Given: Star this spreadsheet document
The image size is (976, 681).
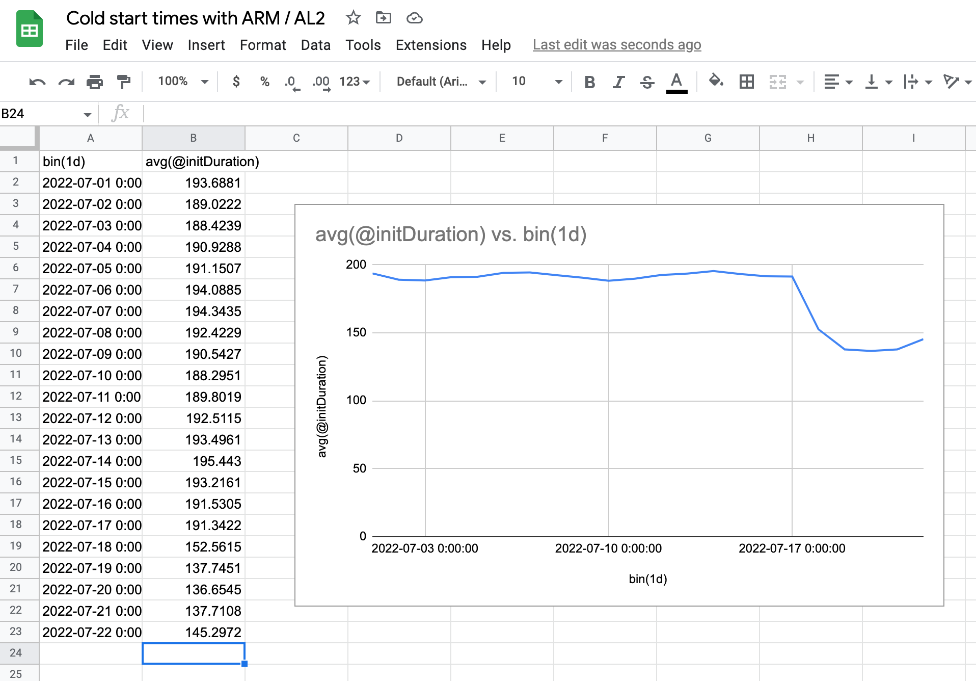Looking at the screenshot, I should coord(353,18).
